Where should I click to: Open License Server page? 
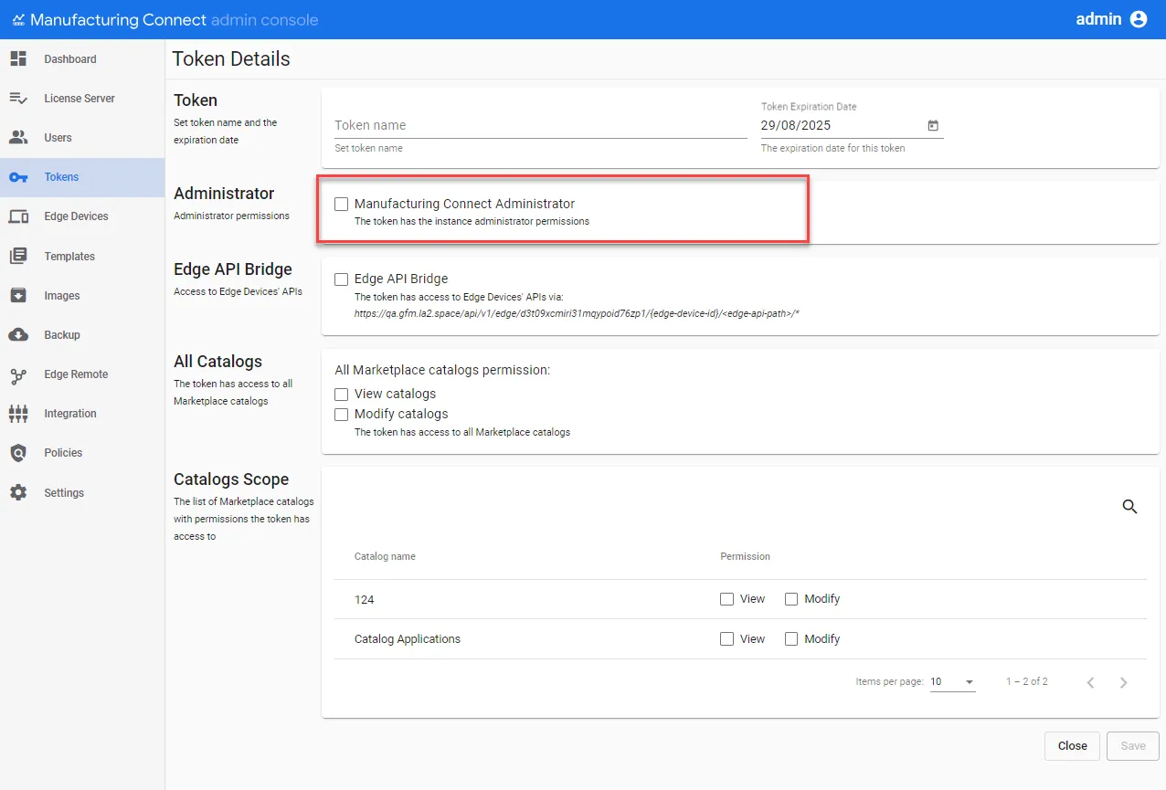(82, 99)
